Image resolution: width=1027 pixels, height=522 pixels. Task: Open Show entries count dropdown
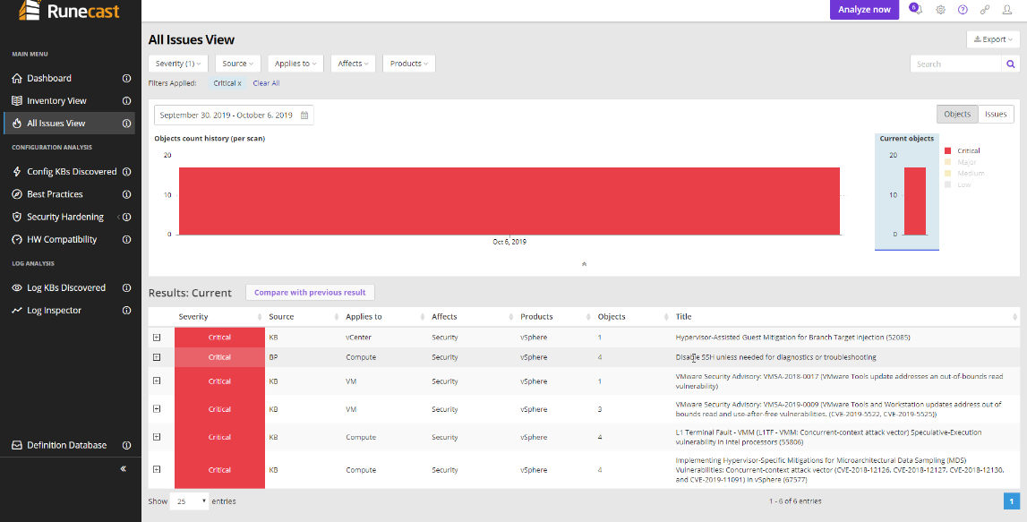pyautogui.click(x=190, y=501)
